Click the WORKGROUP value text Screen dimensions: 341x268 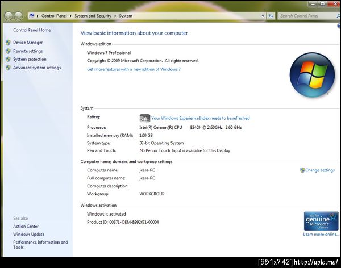pos(152,194)
